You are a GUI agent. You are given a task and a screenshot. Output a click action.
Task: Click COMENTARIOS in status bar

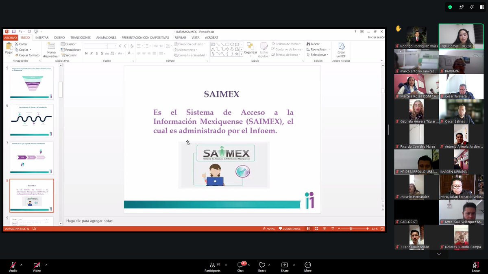tap(290, 229)
